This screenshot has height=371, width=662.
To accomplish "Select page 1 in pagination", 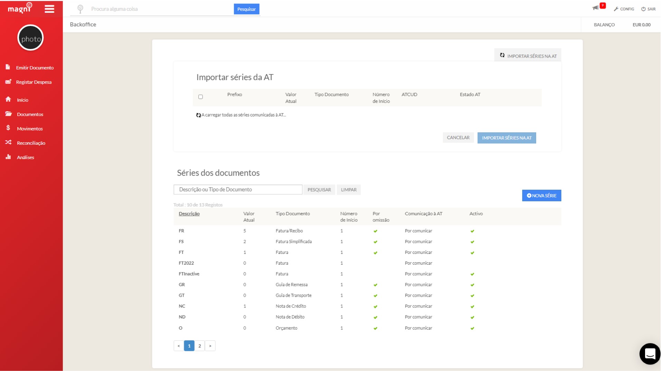I will [189, 346].
